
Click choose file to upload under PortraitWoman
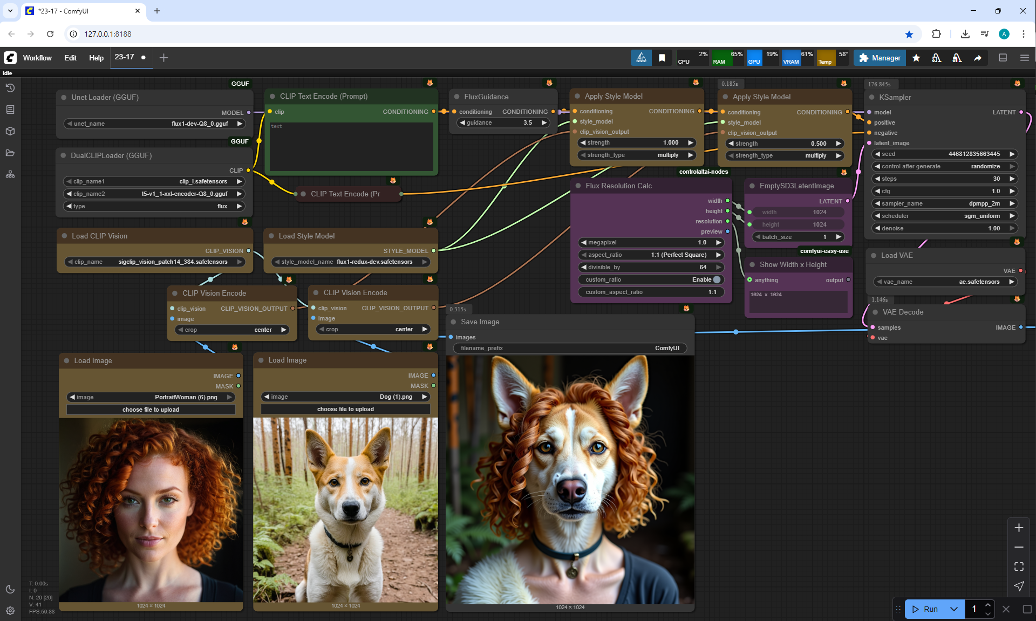(151, 410)
